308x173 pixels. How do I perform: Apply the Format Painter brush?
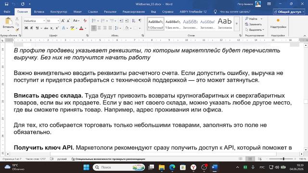tap(17, 30)
